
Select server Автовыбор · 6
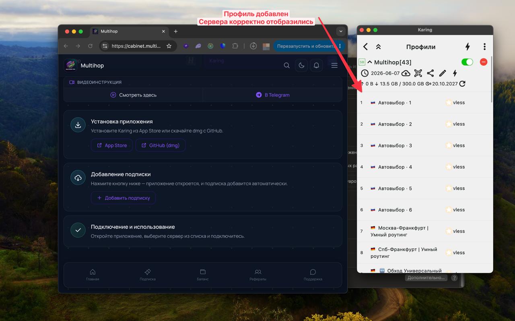pyautogui.click(x=424, y=210)
